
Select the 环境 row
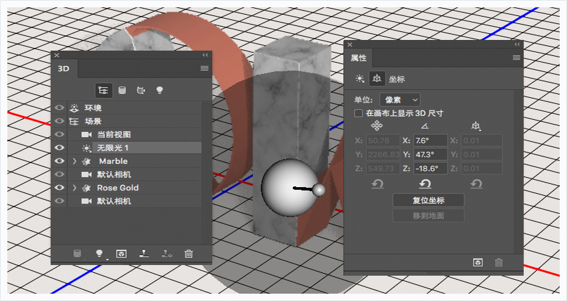click(134, 108)
